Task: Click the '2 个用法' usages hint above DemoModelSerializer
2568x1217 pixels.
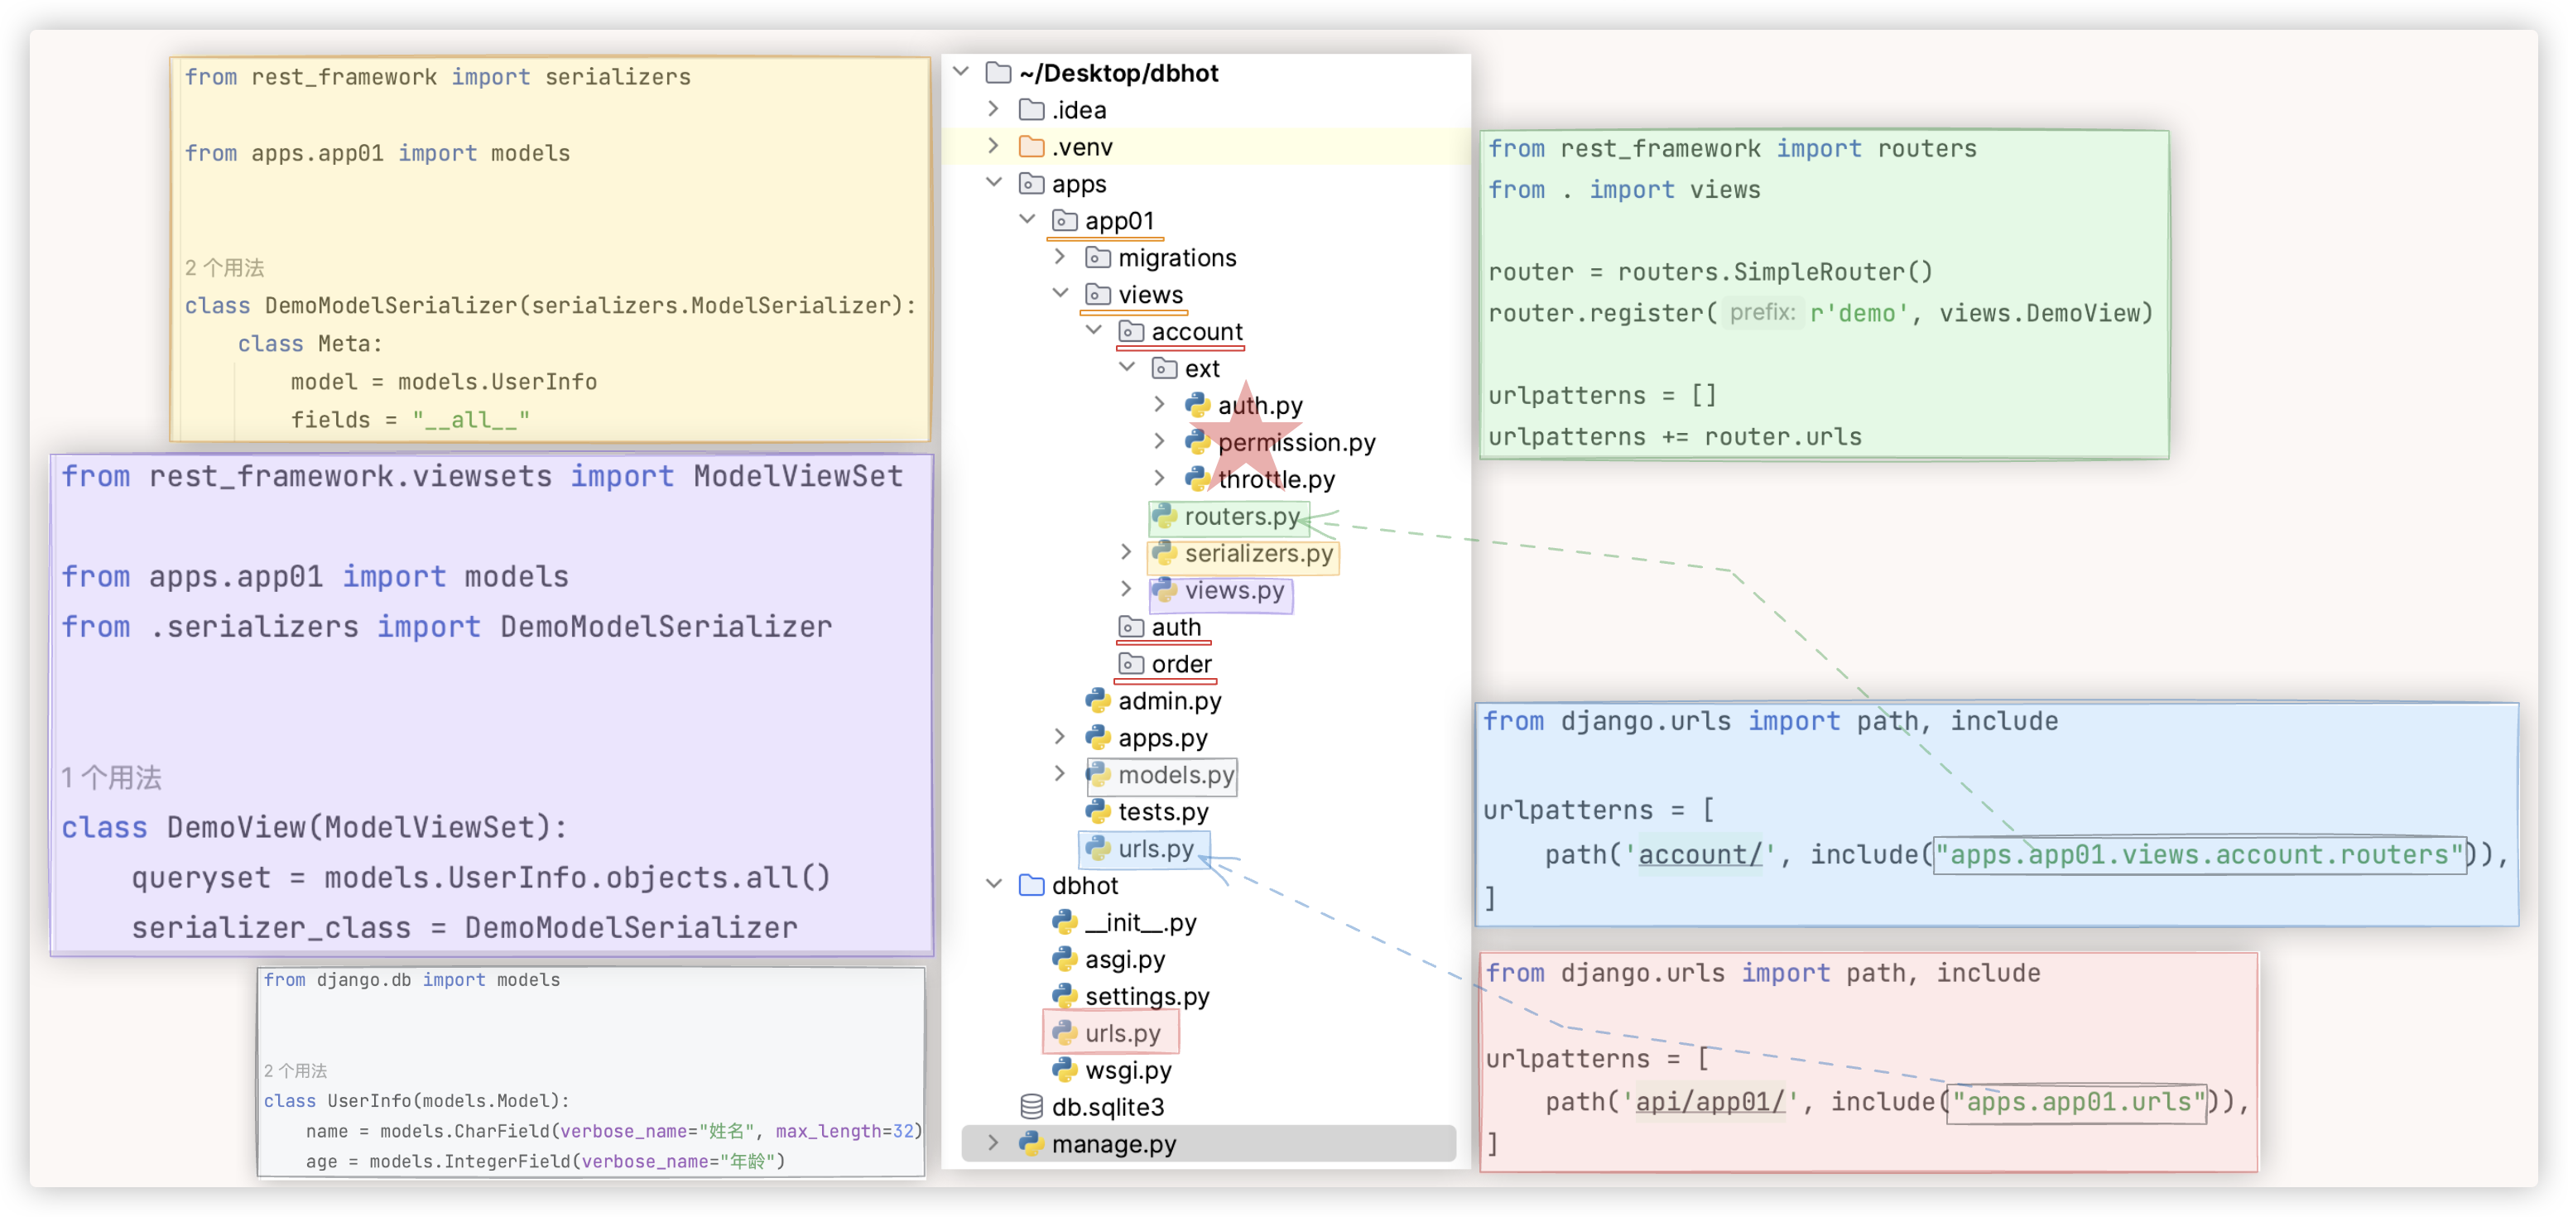Action: coord(224,267)
